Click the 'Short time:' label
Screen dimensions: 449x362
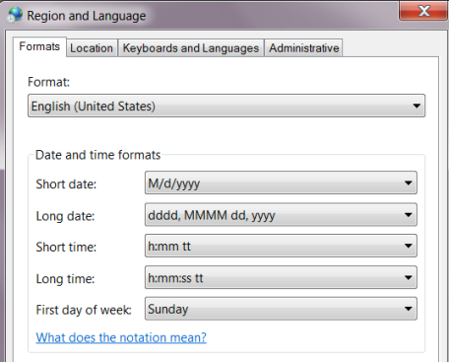point(66,247)
